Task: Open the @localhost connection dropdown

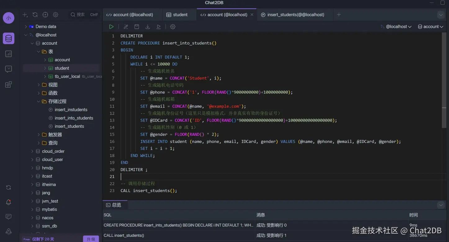Action: 396,27
